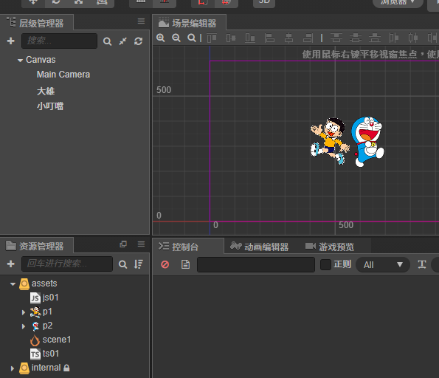Open the 游戏预览 tab
Viewport: 439px width, 378px height.
click(x=330, y=247)
